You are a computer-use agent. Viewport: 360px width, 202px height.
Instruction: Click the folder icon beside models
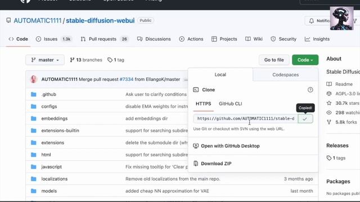(x=34, y=191)
